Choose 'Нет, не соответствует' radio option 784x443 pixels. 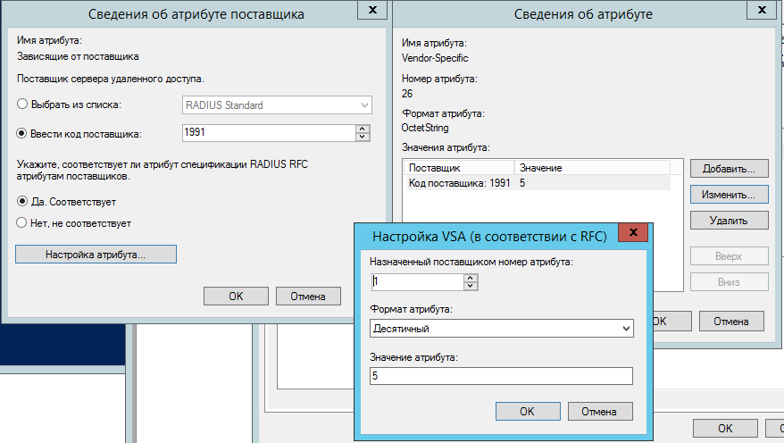coord(23,222)
